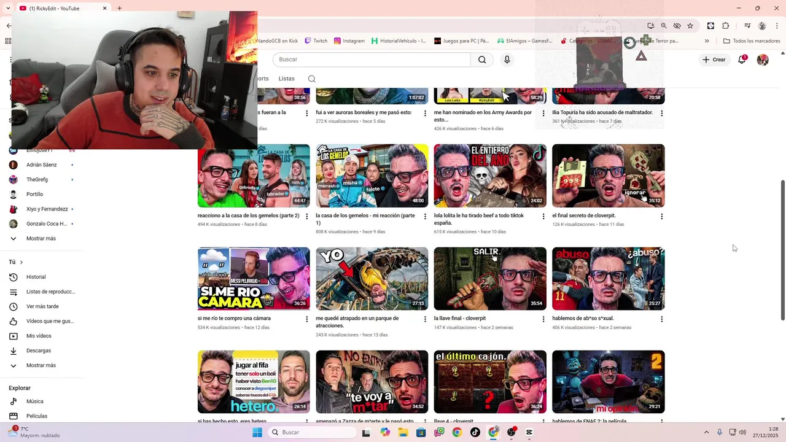Viewport: 786px width, 442px height.
Task: Open video title 'me quedé atrapado en un parque de atracciones'
Action: [x=357, y=322]
